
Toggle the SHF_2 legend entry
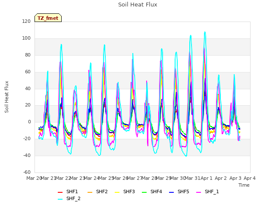pos(69,198)
